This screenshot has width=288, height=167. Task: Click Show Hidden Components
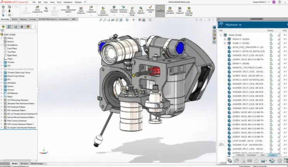click(x=103, y=11)
